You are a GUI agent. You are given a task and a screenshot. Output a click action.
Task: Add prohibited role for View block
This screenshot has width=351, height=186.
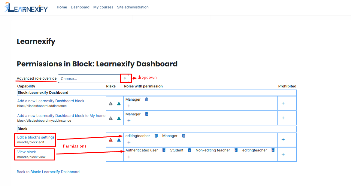pos(283,154)
